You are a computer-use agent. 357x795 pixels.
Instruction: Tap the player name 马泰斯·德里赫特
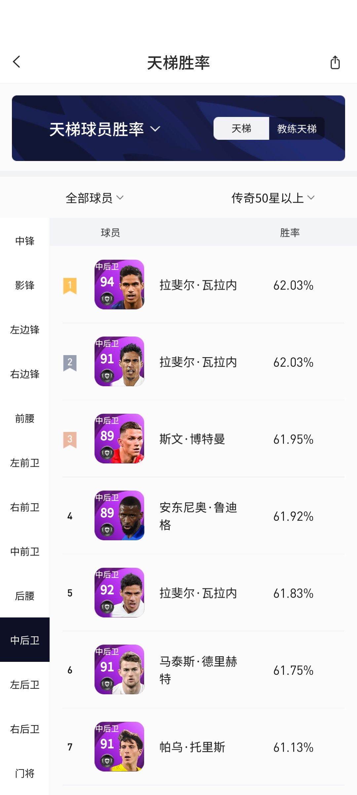pos(198,670)
